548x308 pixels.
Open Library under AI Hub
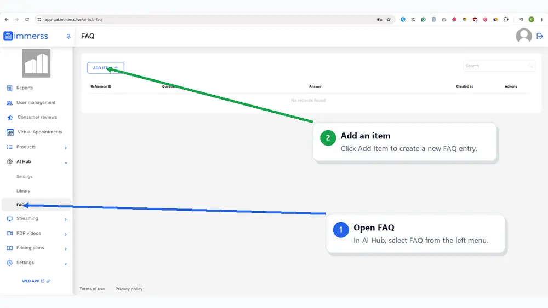tap(23, 191)
